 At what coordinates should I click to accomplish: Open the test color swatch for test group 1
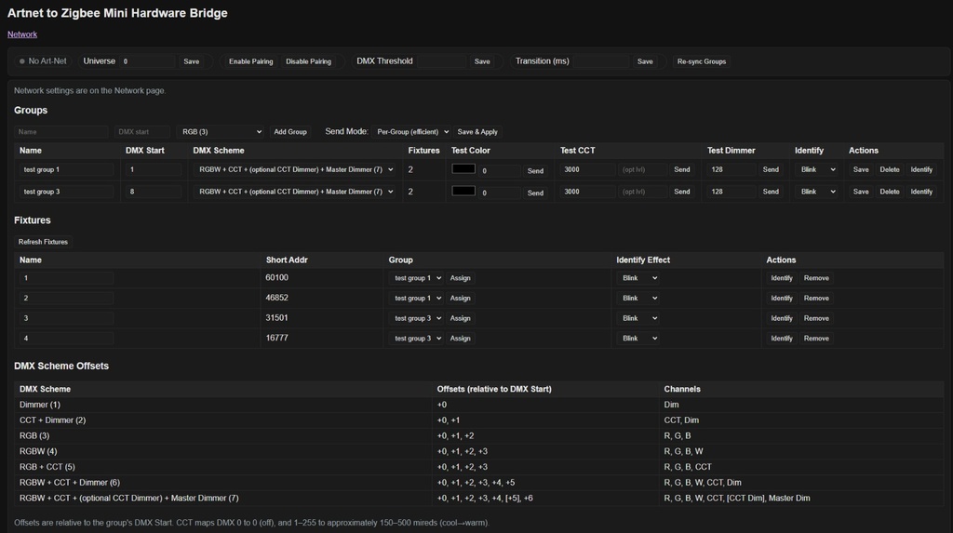coord(463,170)
